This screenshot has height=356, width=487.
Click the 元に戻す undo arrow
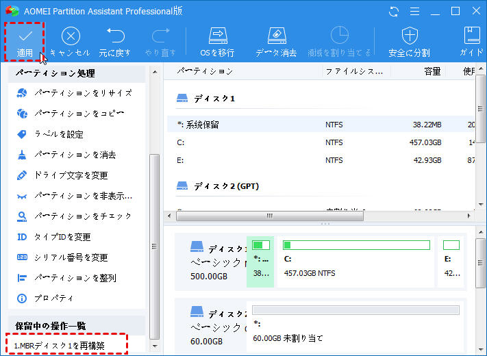pos(115,36)
